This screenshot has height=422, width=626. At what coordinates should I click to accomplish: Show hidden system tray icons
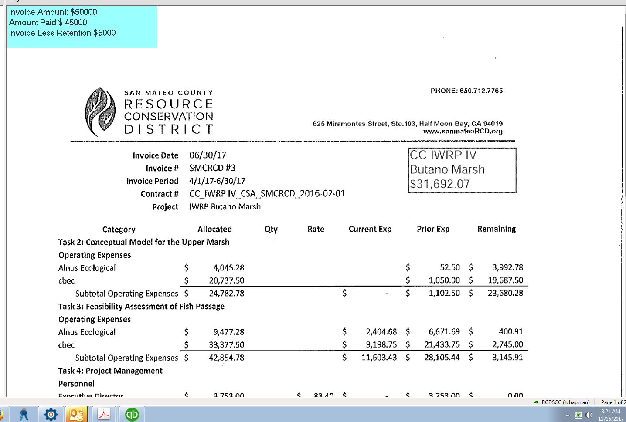click(x=568, y=415)
